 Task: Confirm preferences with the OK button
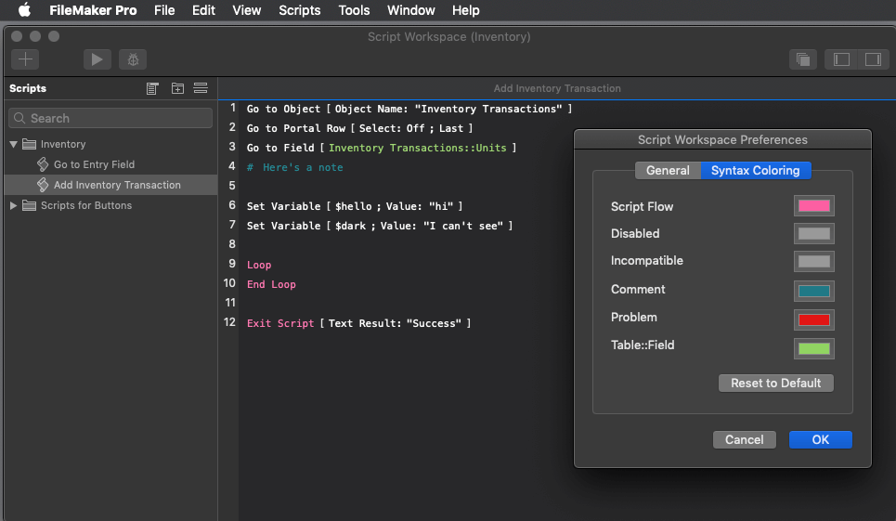[x=821, y=439]
